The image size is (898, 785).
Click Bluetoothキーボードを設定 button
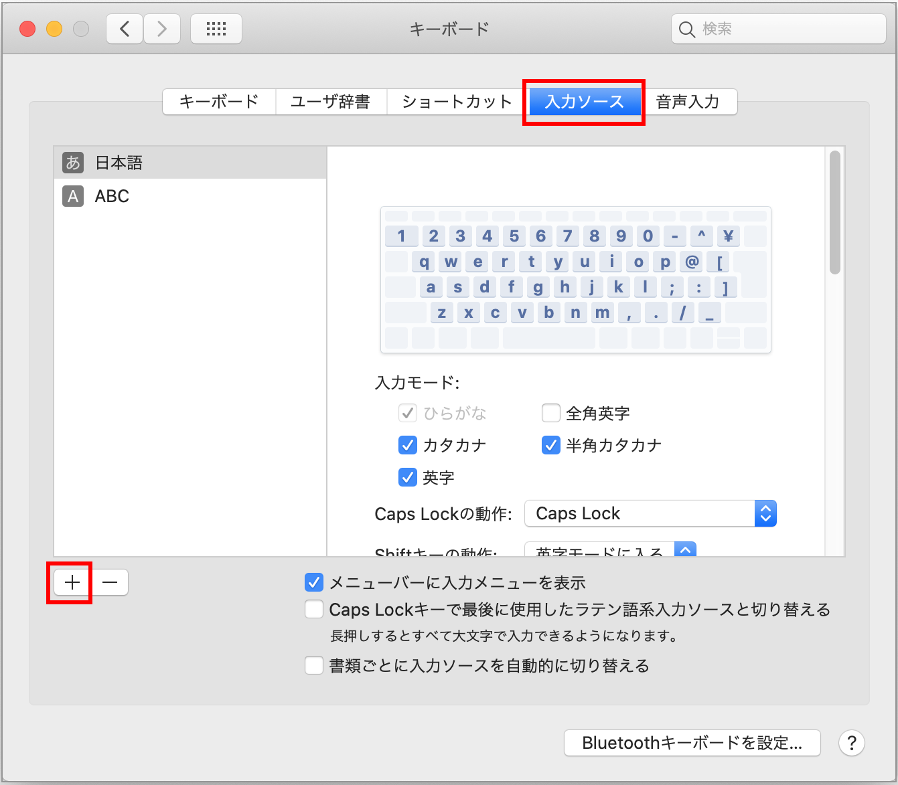tap(692, 743)
